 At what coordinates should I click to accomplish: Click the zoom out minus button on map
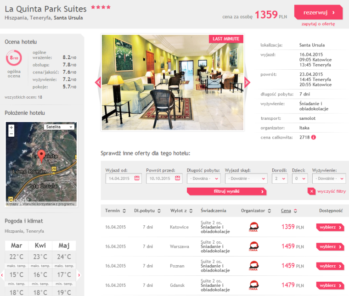[x=11, y=134]
